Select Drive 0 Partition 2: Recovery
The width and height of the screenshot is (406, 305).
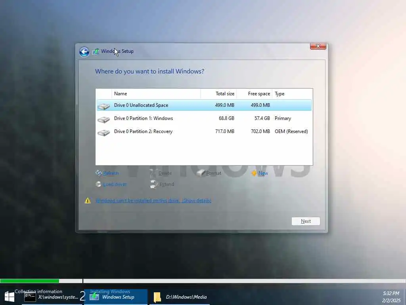pos(204,131)
